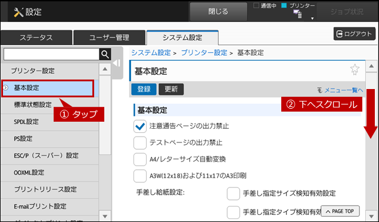Select SPDL設定 in sidebar menu
This screenshot has height=222, width=379.
[x=49, y=122]
